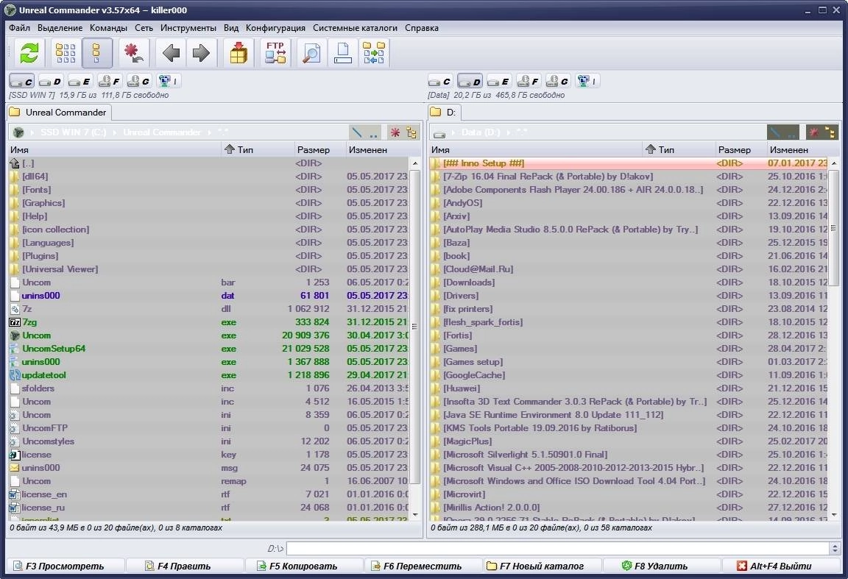This screenshot has width=848, height=579.
Task: Select drive D in right panel
Action: tap(470, 81)
